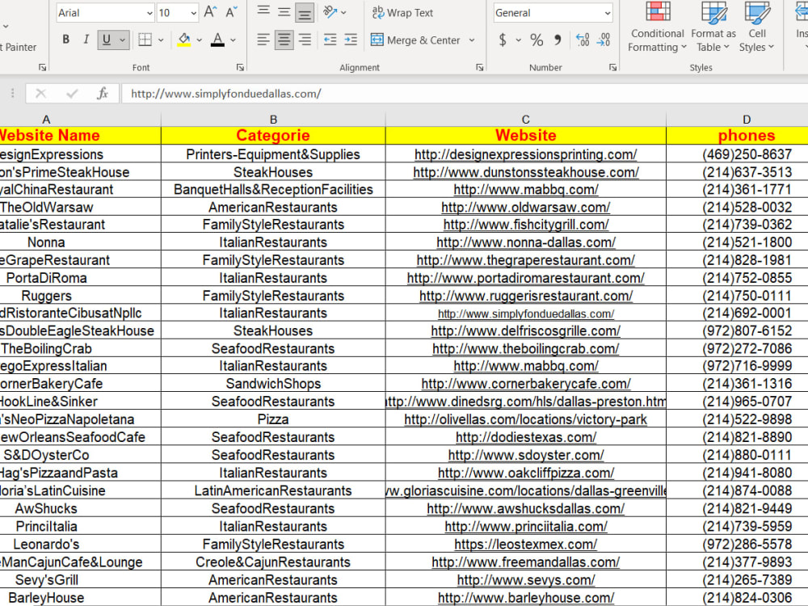The width and height of the screenshot is (808, 606).
Task: Open borders dropdown arrow
Action: [x=161, y=40]
